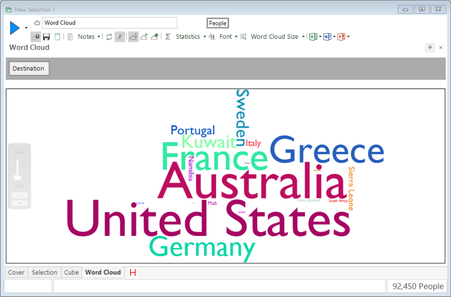Click the fit-to-view button below Min
This screenshot has height=297, width=451.
point(19,195)
